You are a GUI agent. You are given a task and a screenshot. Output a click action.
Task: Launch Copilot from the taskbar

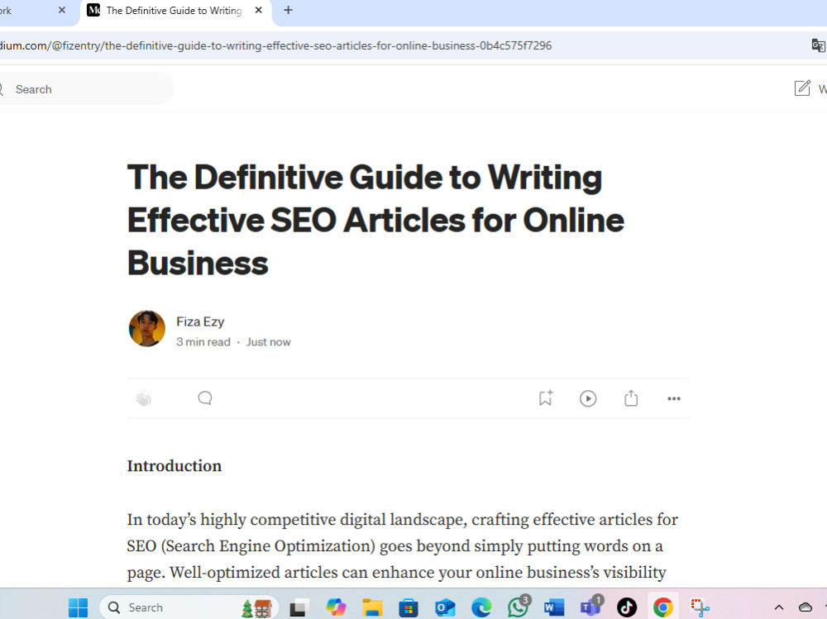[336, 607]
